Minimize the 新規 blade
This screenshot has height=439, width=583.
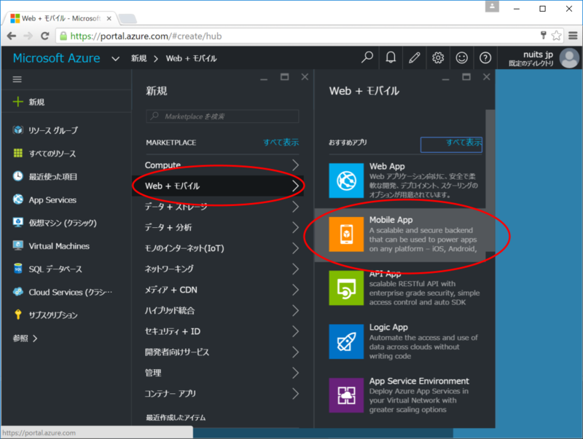264,79
